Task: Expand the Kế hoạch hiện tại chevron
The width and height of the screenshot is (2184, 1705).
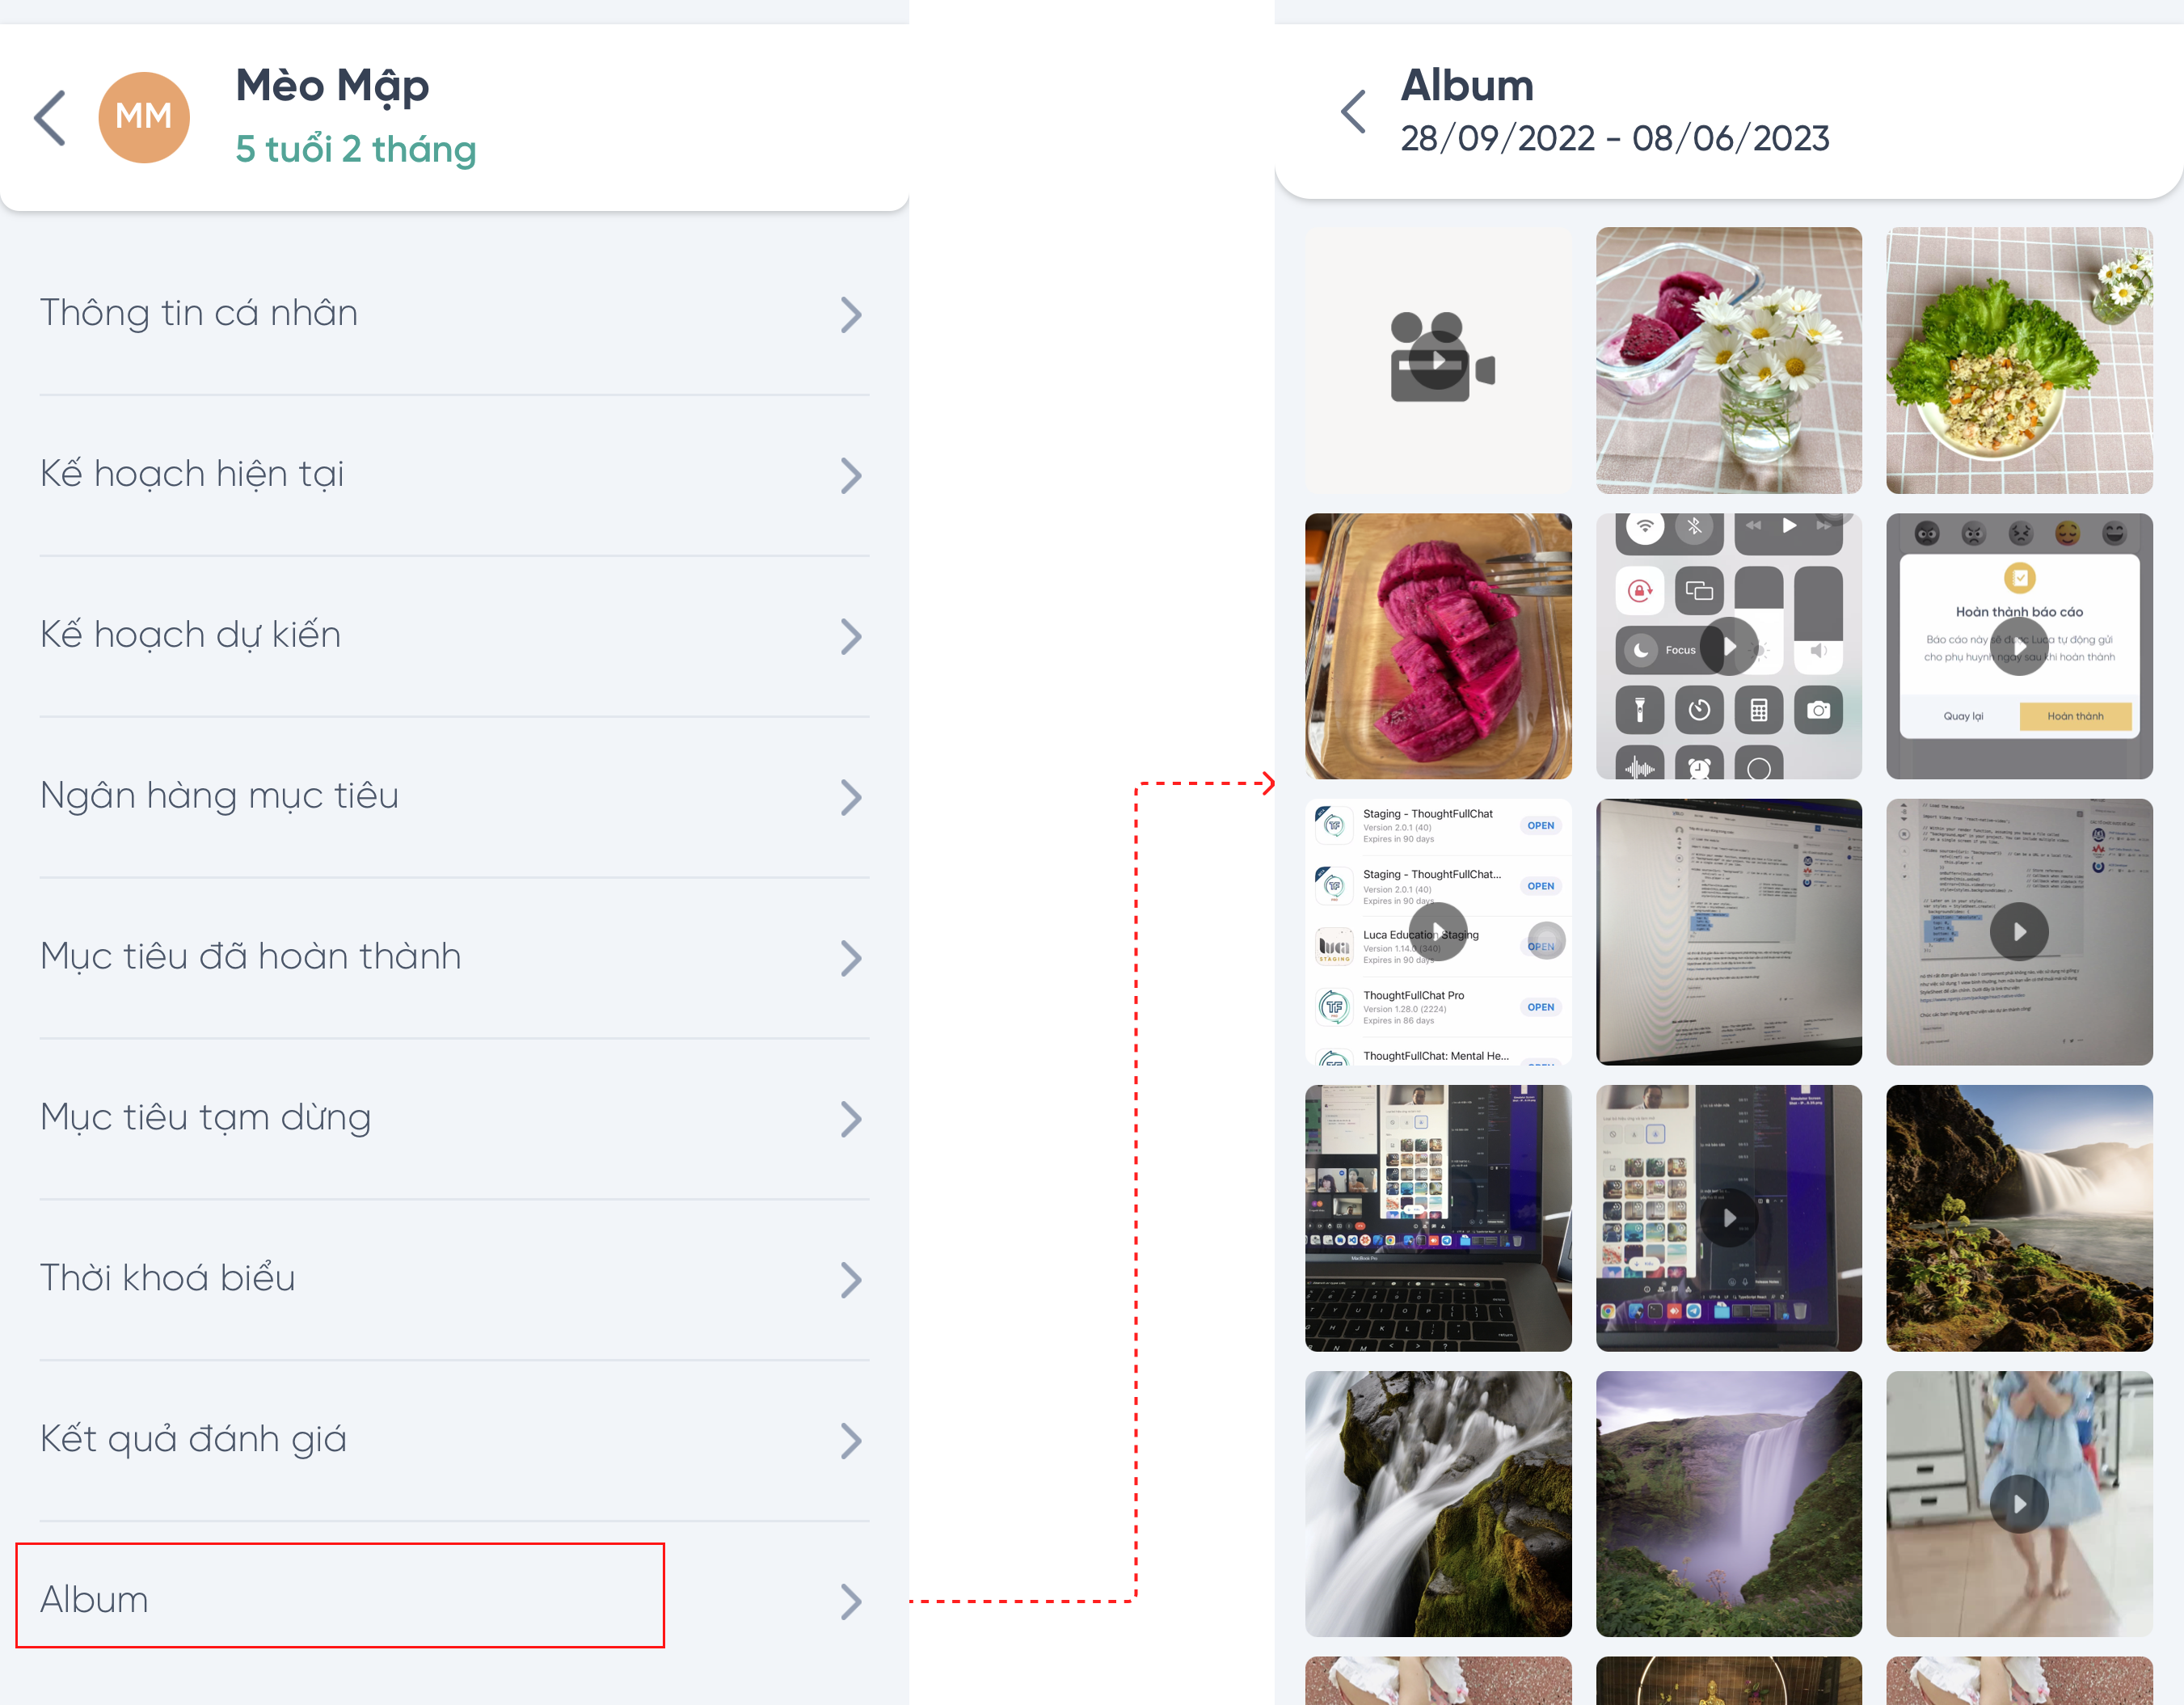Action: tap(851, 475)
